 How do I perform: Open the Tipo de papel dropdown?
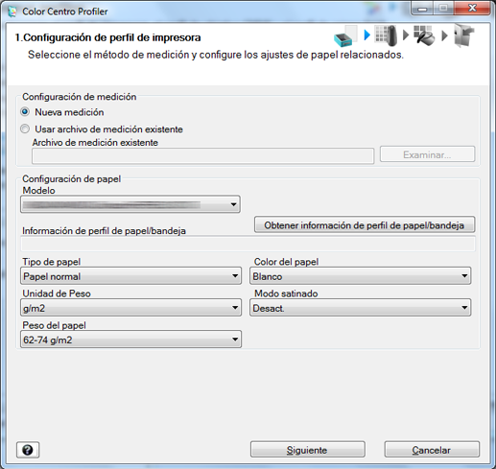point(130,276)
